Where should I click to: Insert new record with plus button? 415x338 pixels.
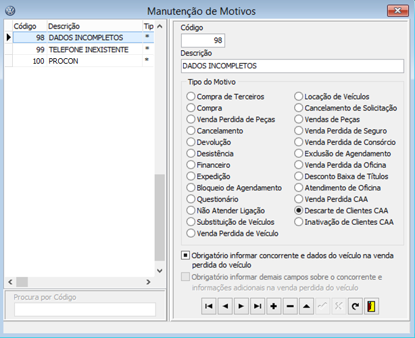click(274, 306)
